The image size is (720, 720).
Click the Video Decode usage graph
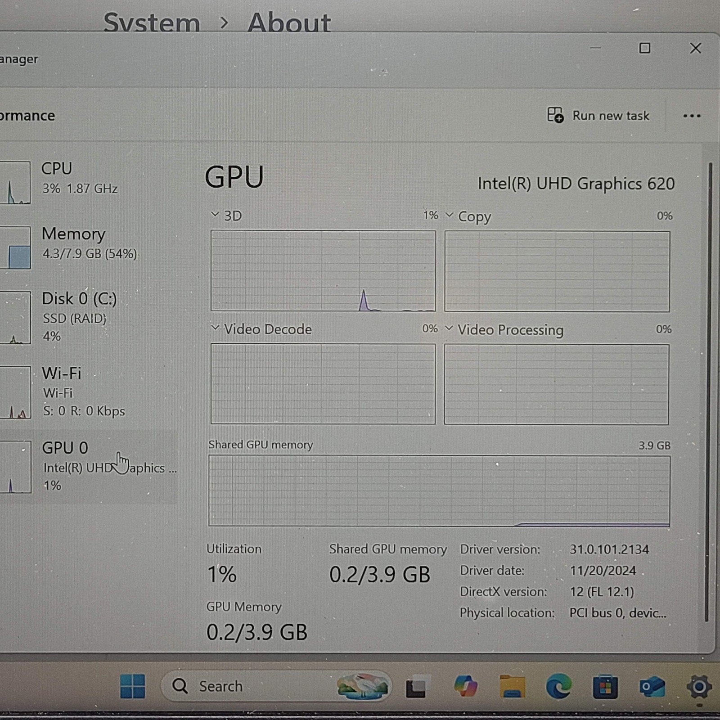[x=323, y=384]
